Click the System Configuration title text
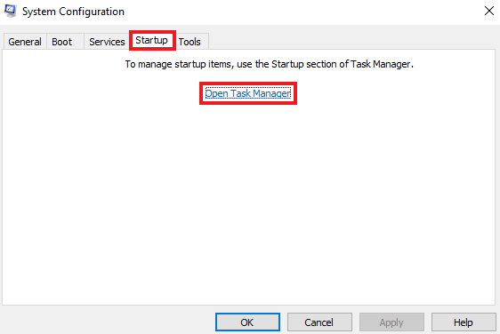 [73, 12]
